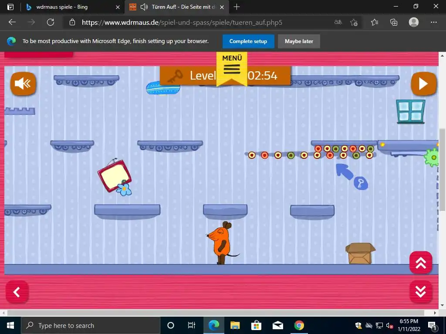The height and width of the screenshot is (334, 446).
Task: Open the Windows Start menu
Action: [10, 325]
